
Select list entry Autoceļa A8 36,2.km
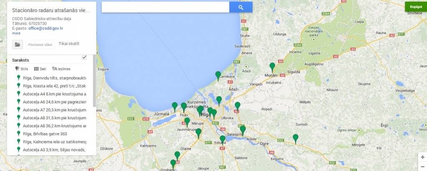pyautogui.click(x=51, y=126)
